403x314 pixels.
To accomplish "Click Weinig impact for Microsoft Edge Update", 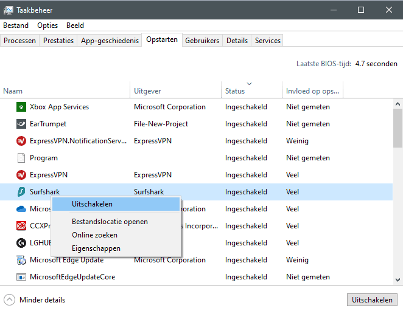I will pyautogui.click(x=297, y=260).
